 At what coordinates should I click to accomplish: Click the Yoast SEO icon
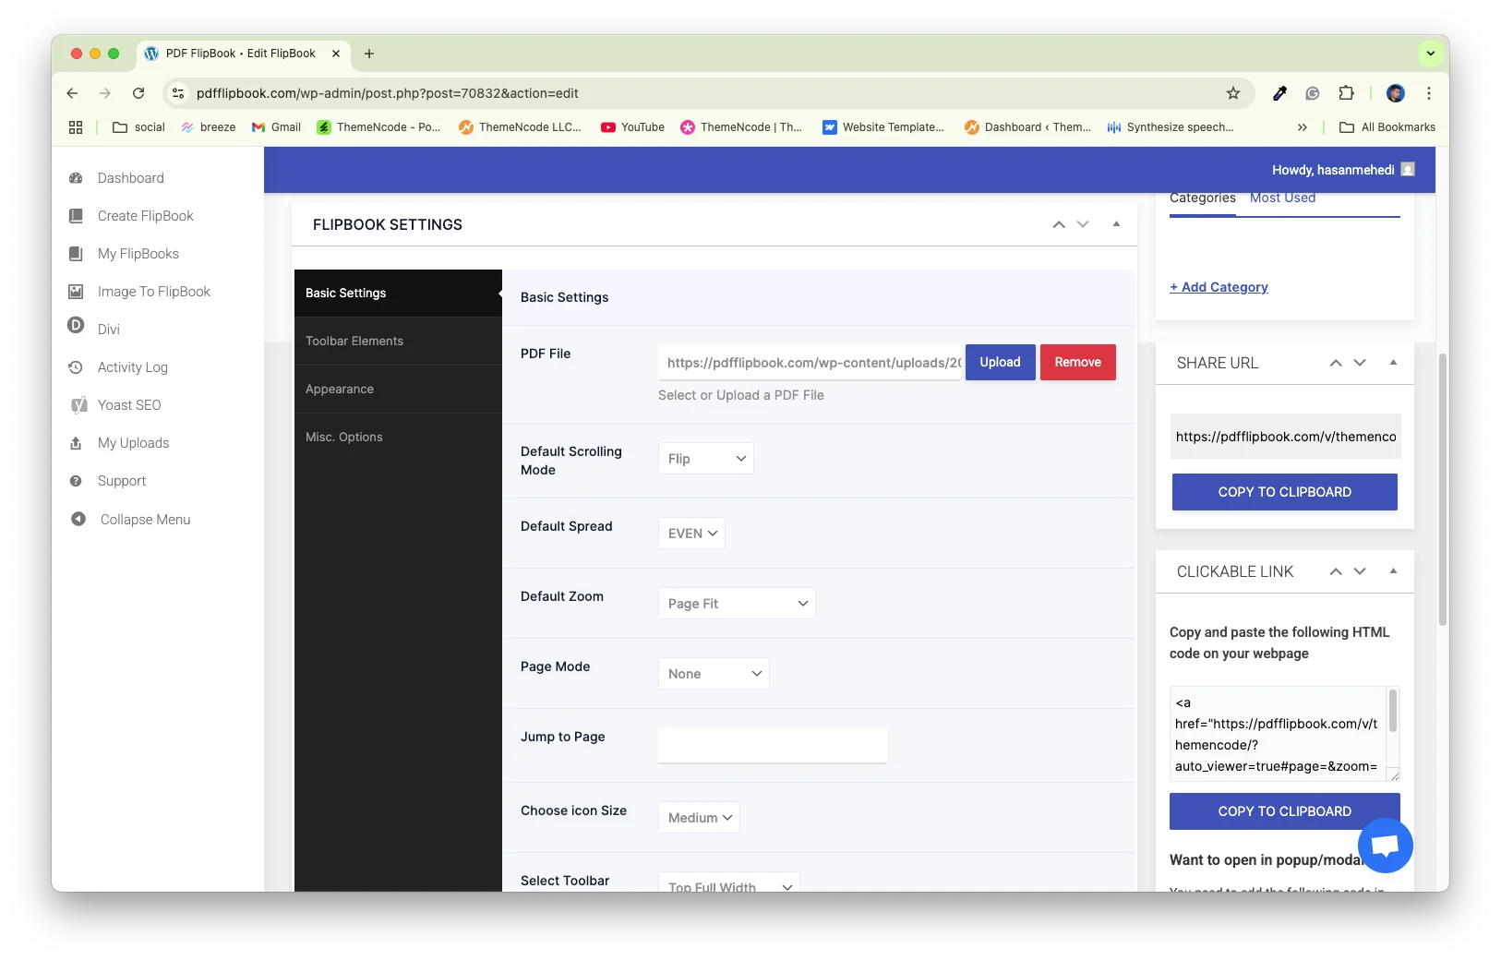click(x=79, y=405)
